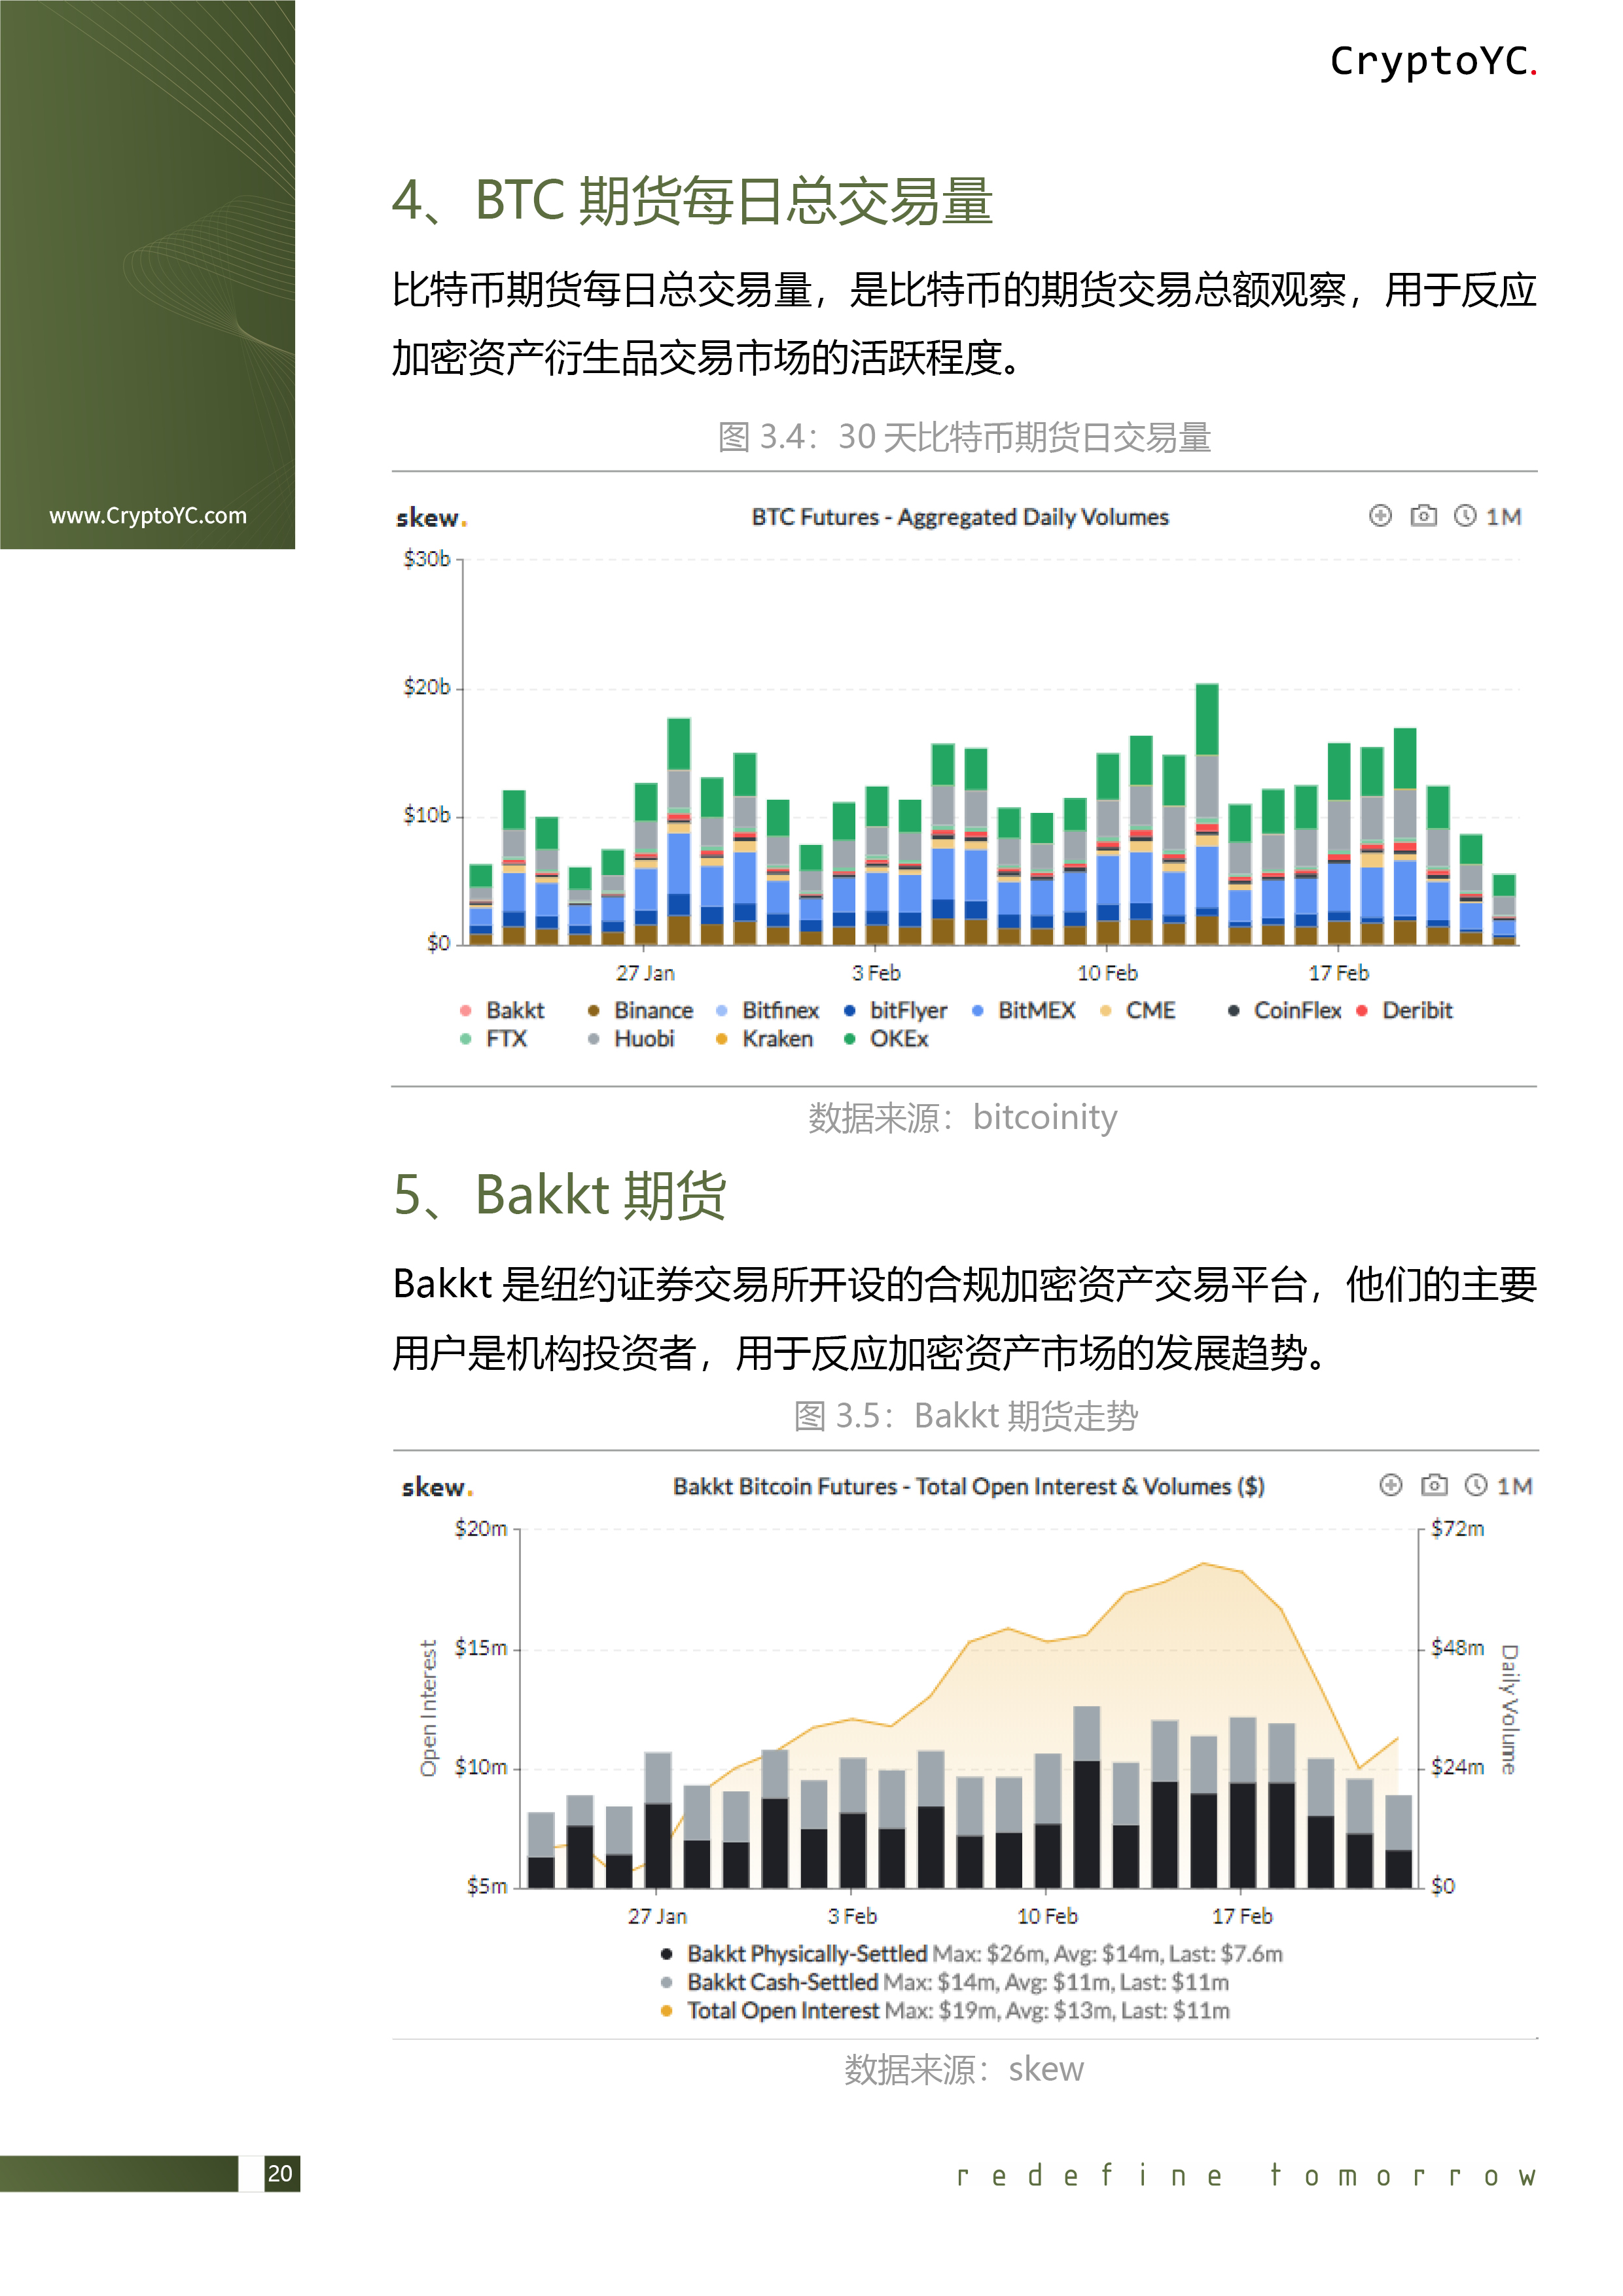Click the '10 Feb' axis label on BTC Futures chart
Image resolution: width=1623 pixels, height=2296 pixels.
[x=1107, y=973]
